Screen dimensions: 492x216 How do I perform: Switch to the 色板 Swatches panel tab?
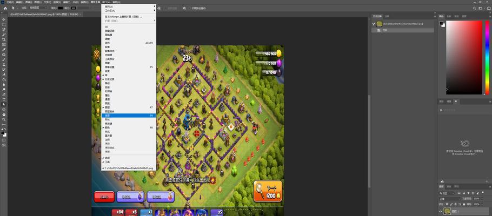(449, 16)
